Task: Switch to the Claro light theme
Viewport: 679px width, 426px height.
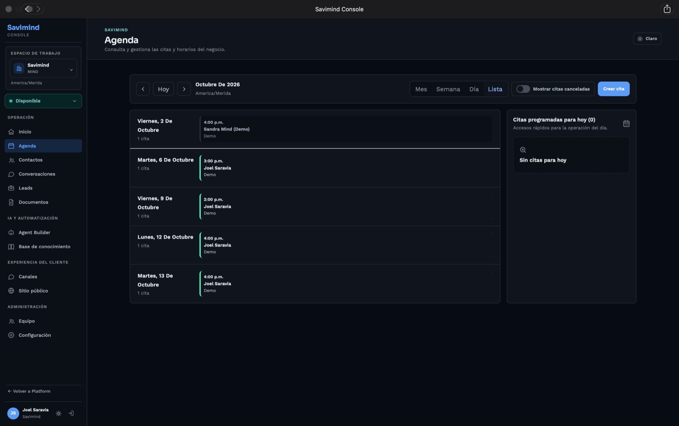Action: [647, 39]
